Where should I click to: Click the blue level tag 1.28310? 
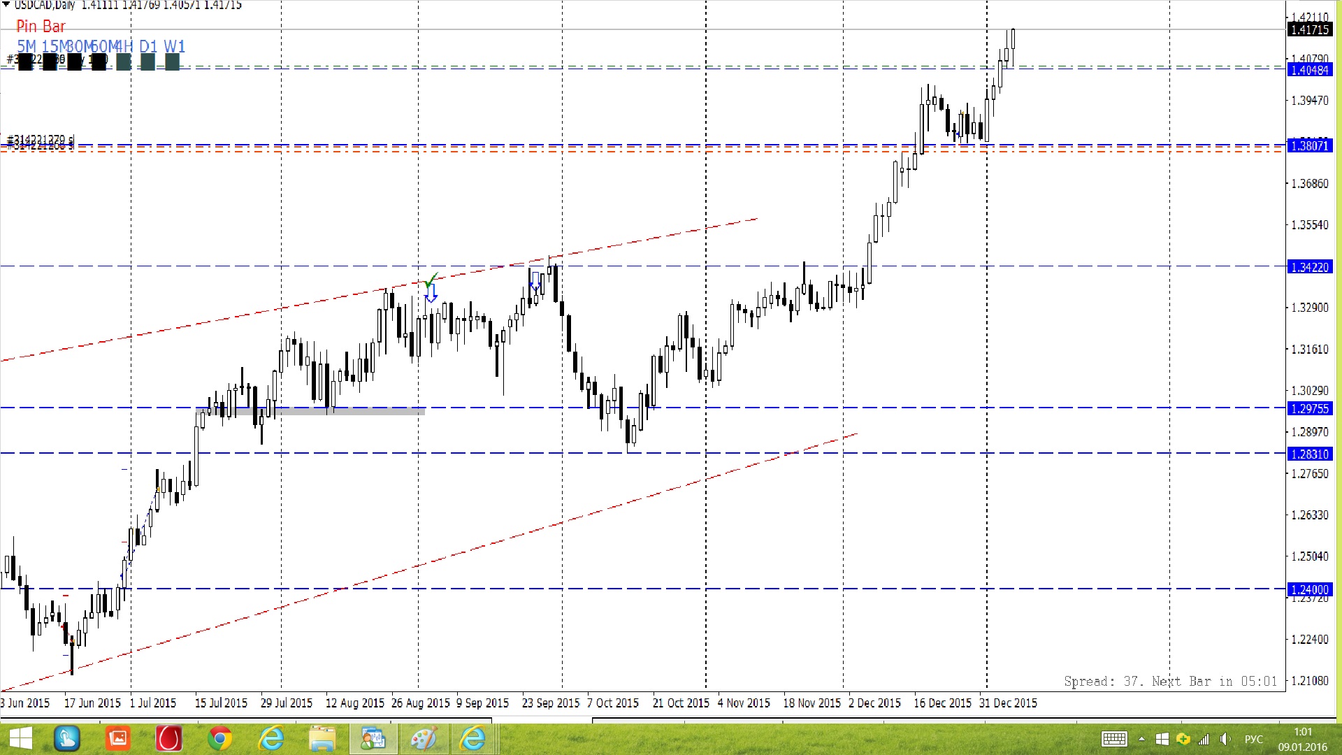1310,454
